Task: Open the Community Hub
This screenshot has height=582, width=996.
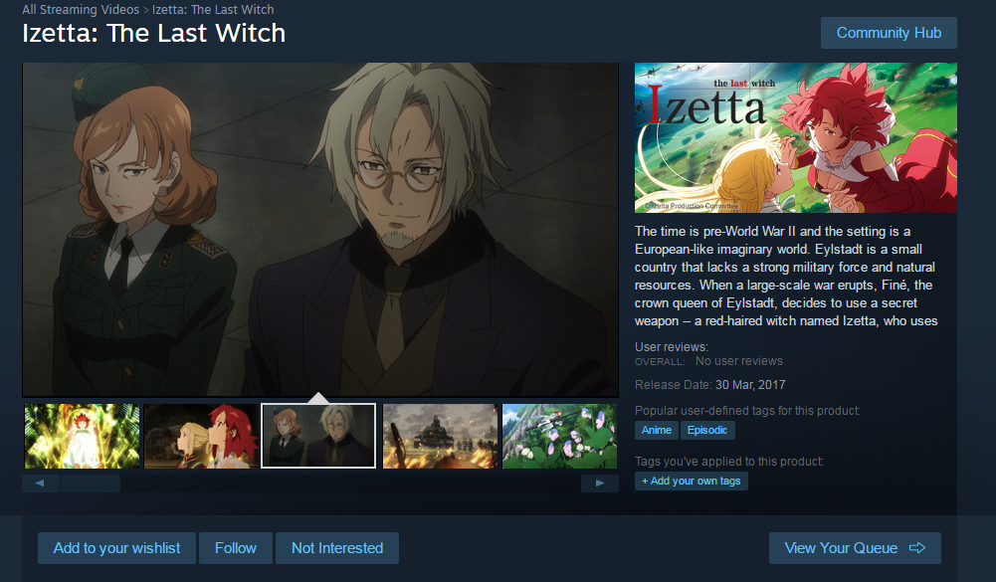Action: pos(889,33)
